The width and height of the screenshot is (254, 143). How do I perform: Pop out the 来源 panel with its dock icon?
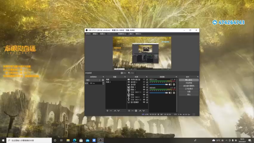click(x=147, y=77)
